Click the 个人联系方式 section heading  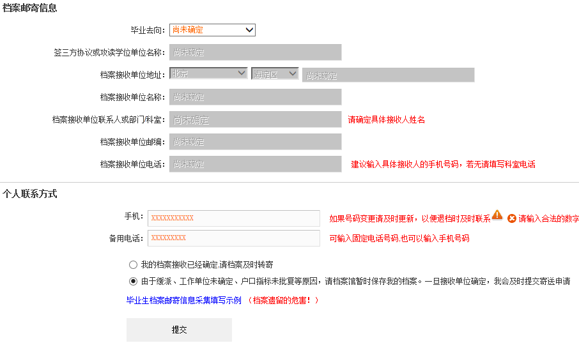click(x=30, y=194)
